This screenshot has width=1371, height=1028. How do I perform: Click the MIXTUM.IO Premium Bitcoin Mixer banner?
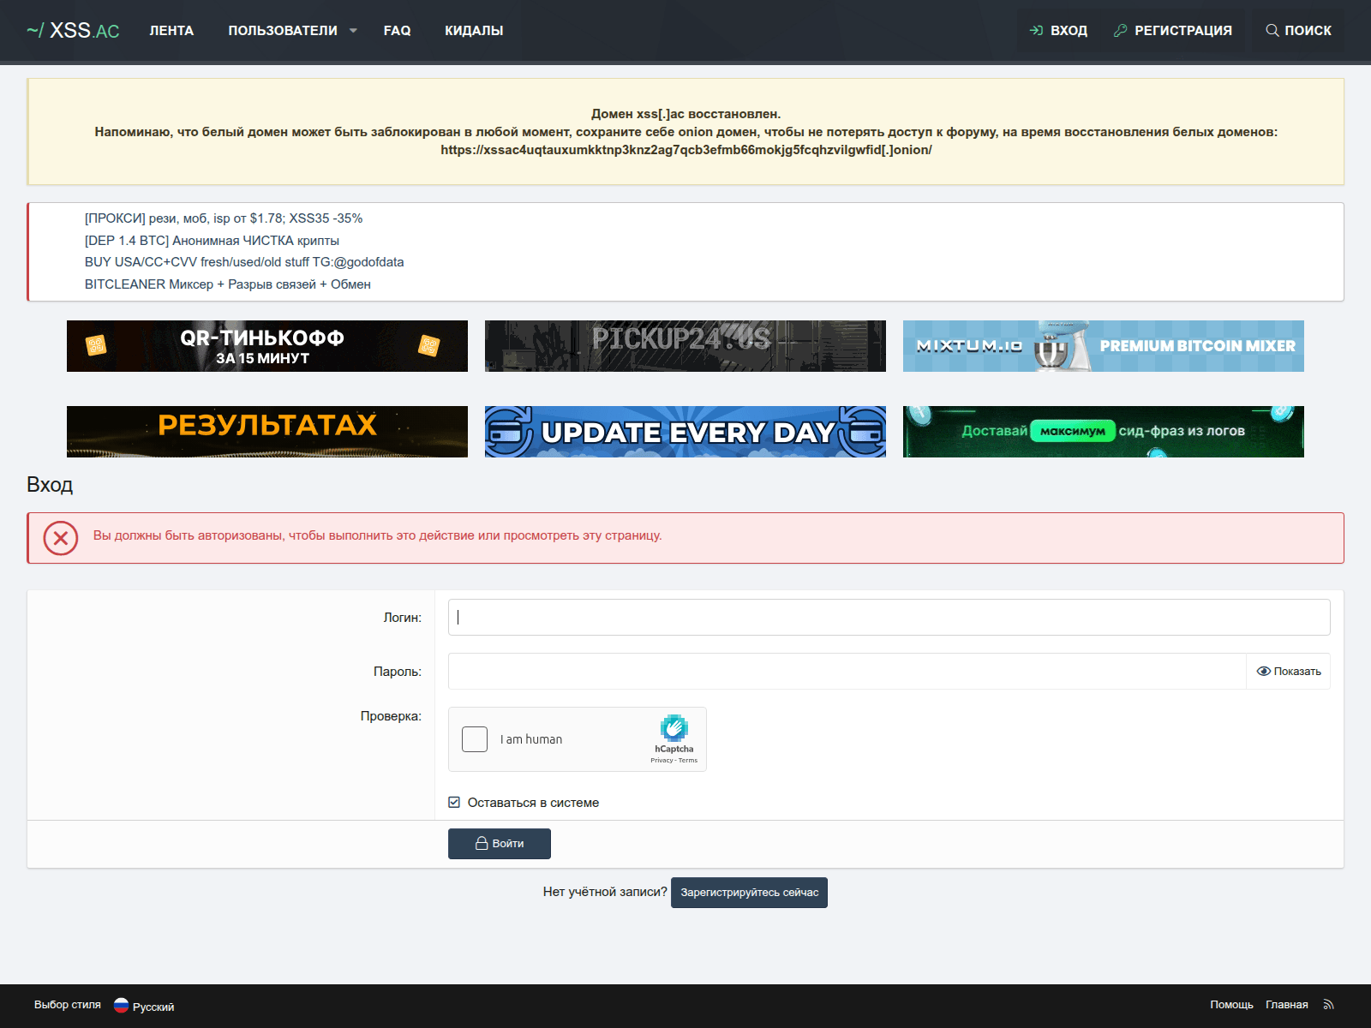coord(1104,346)
